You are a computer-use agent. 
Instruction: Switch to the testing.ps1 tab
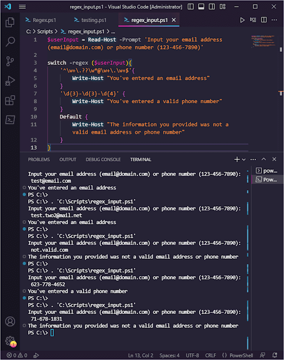pos(91,20)
